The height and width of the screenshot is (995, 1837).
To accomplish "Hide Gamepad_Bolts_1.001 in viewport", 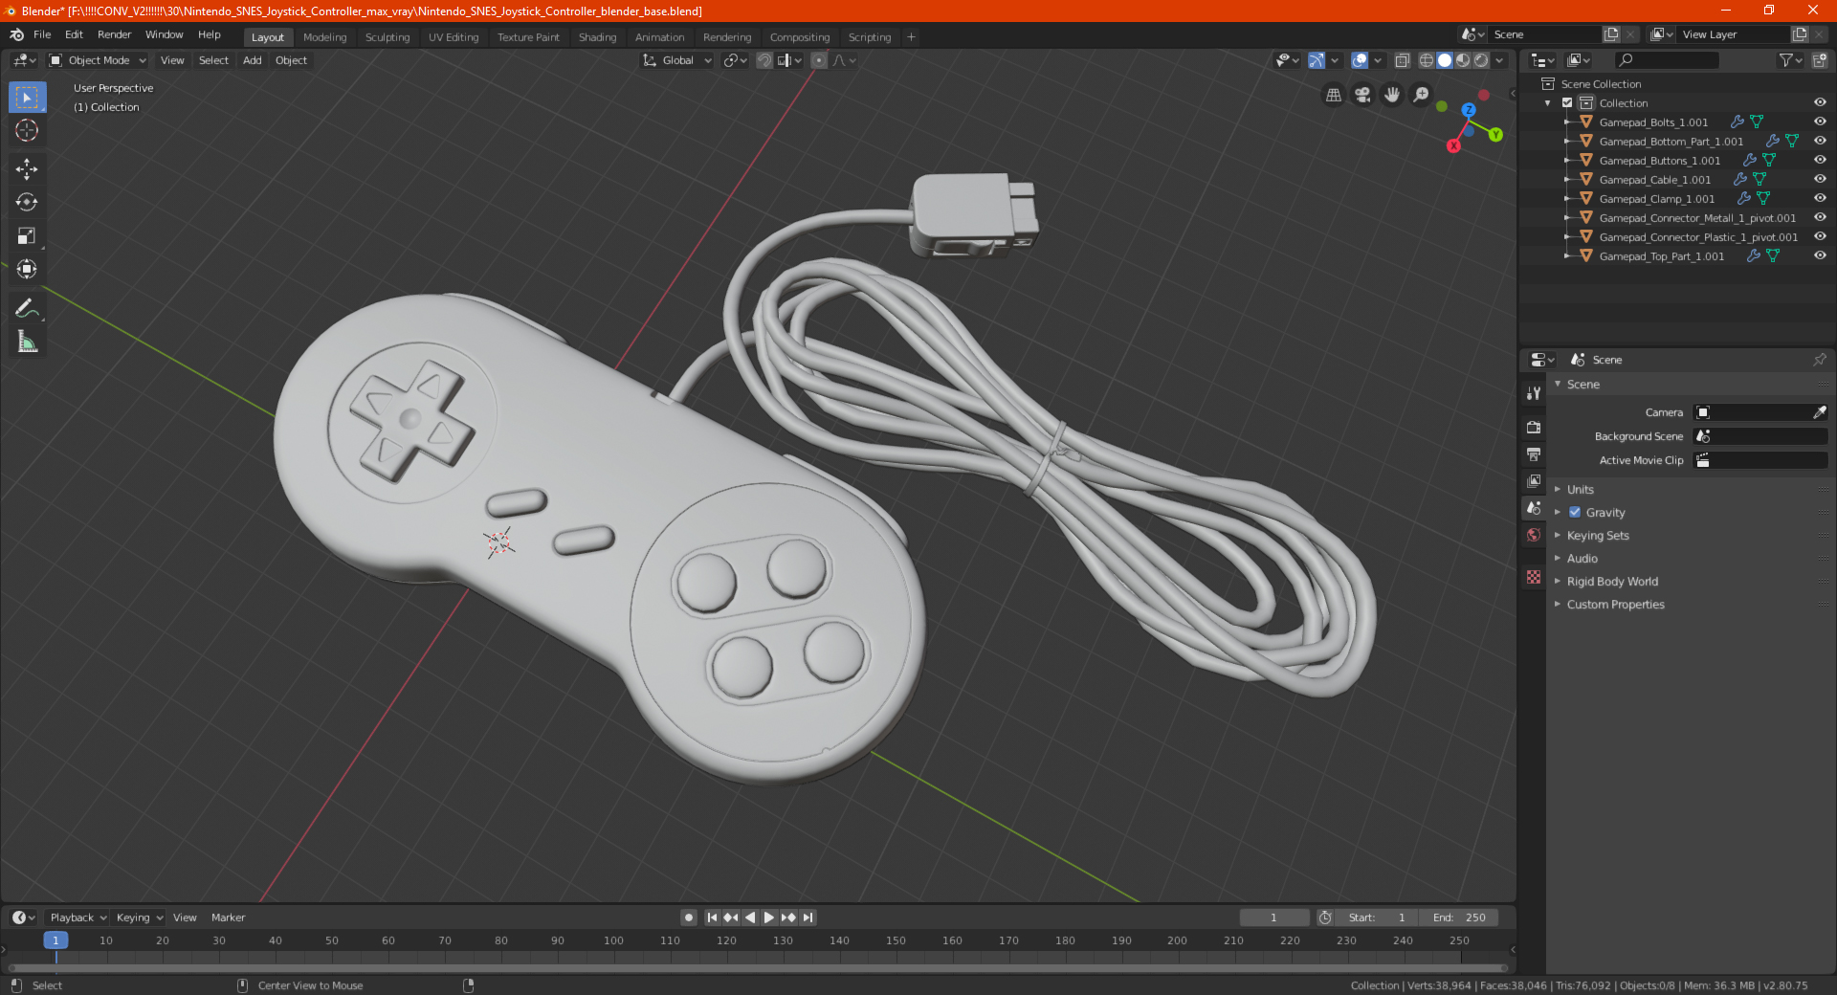I will [1820, 122].
